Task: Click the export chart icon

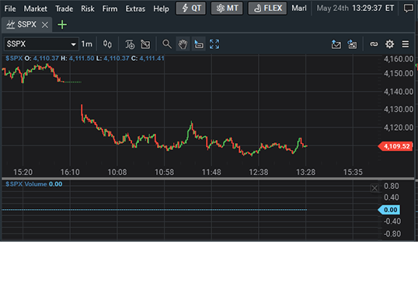Action: pos(336,44)
